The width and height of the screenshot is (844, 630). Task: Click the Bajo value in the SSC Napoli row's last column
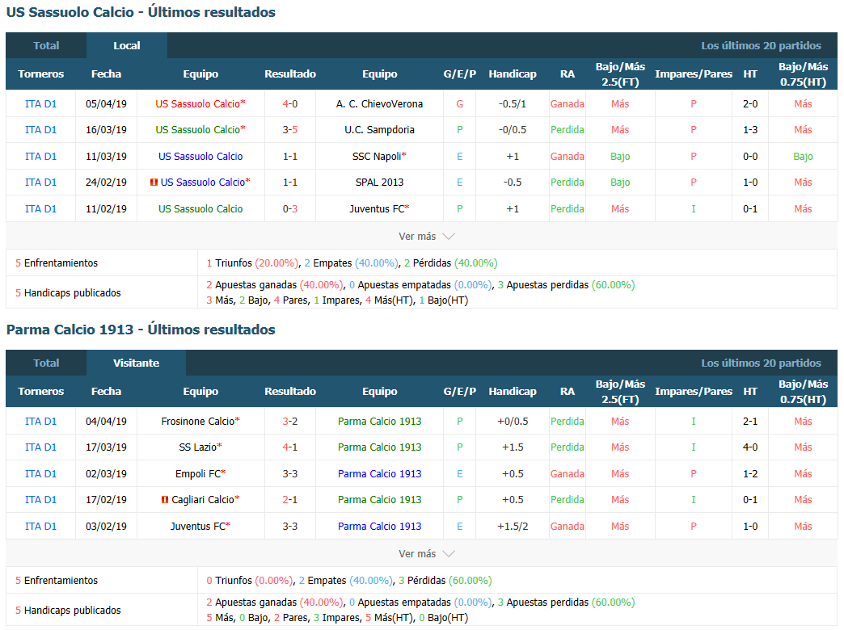tap(803, 157)
